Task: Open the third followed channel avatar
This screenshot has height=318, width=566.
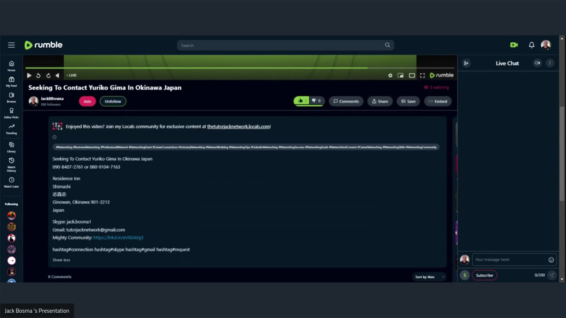Action: click(11, 238)
